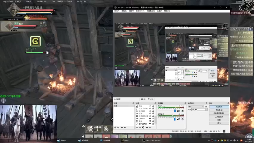This screenshot has height=143, width=254.
Task: Open the 配置文件(P) menu in OBS
Action: point(140,11)
